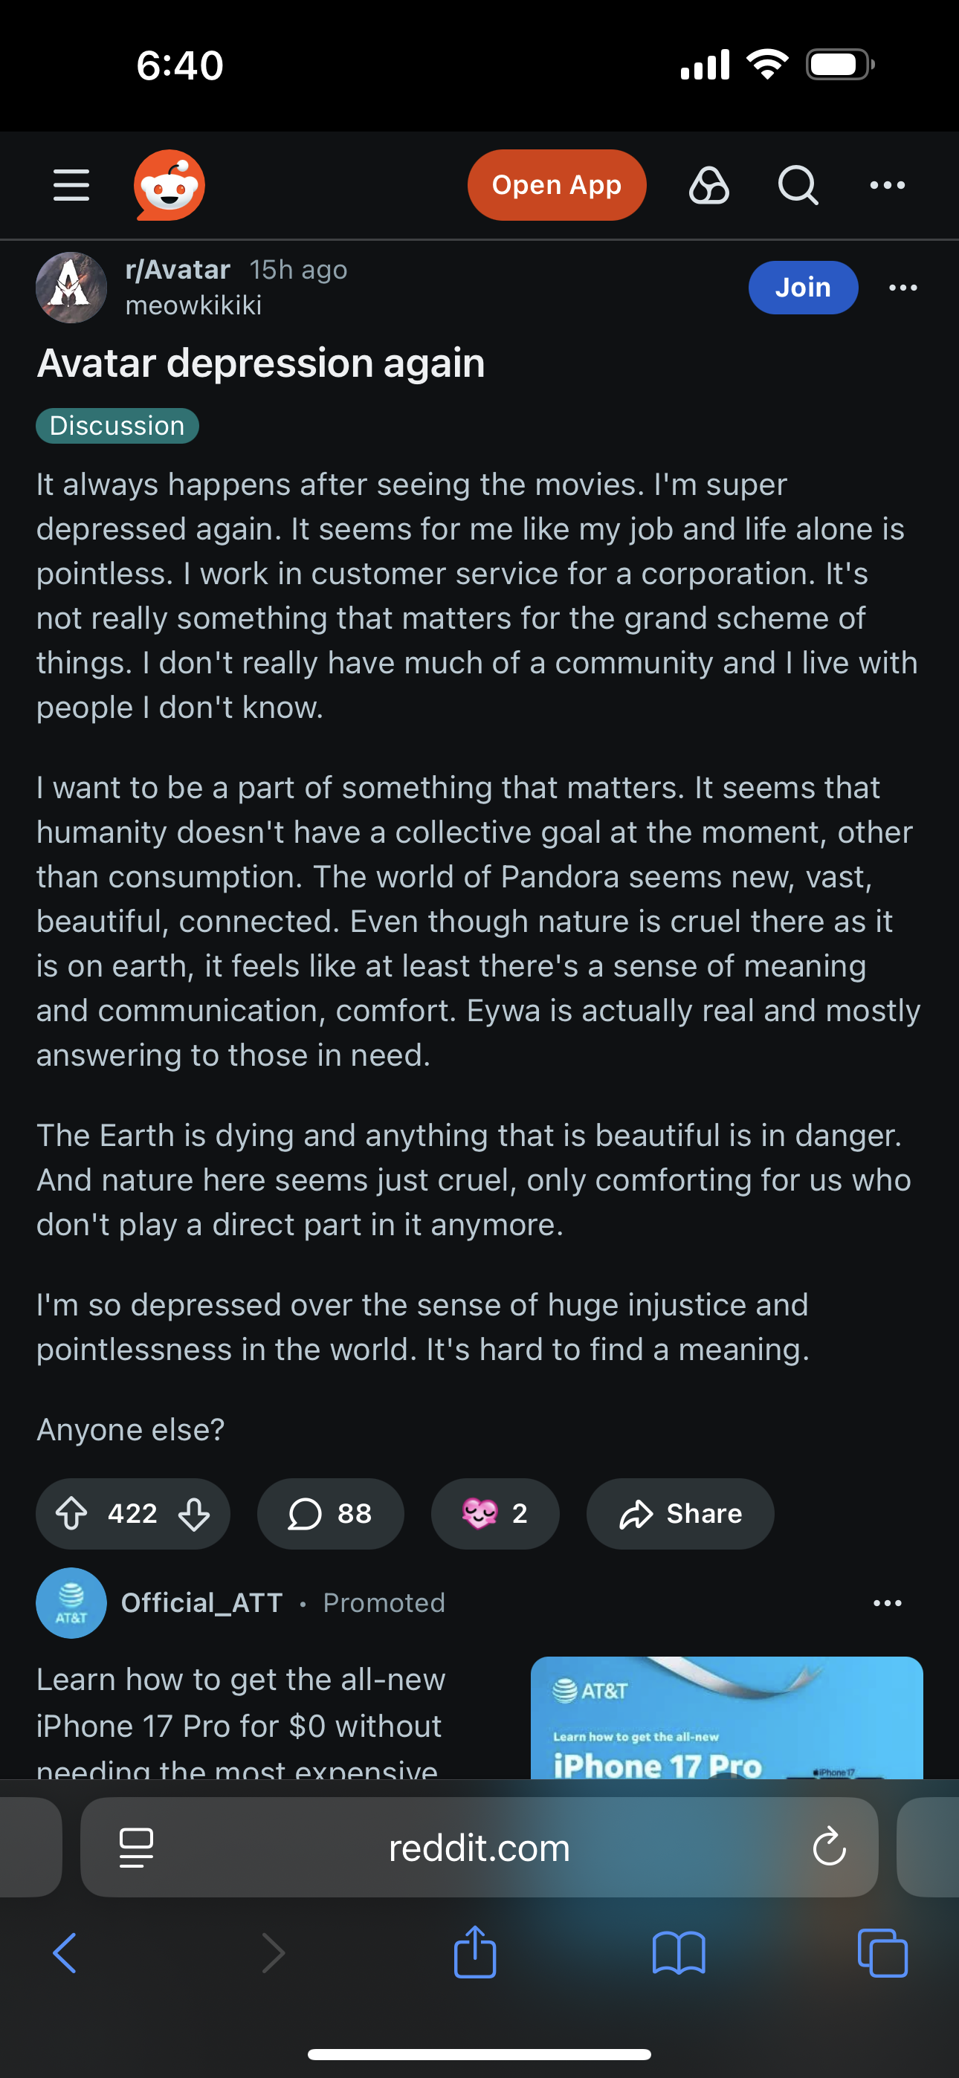The image size is (959, 2078).
Task: Open the 88 comments
Action: (330, 1513)
